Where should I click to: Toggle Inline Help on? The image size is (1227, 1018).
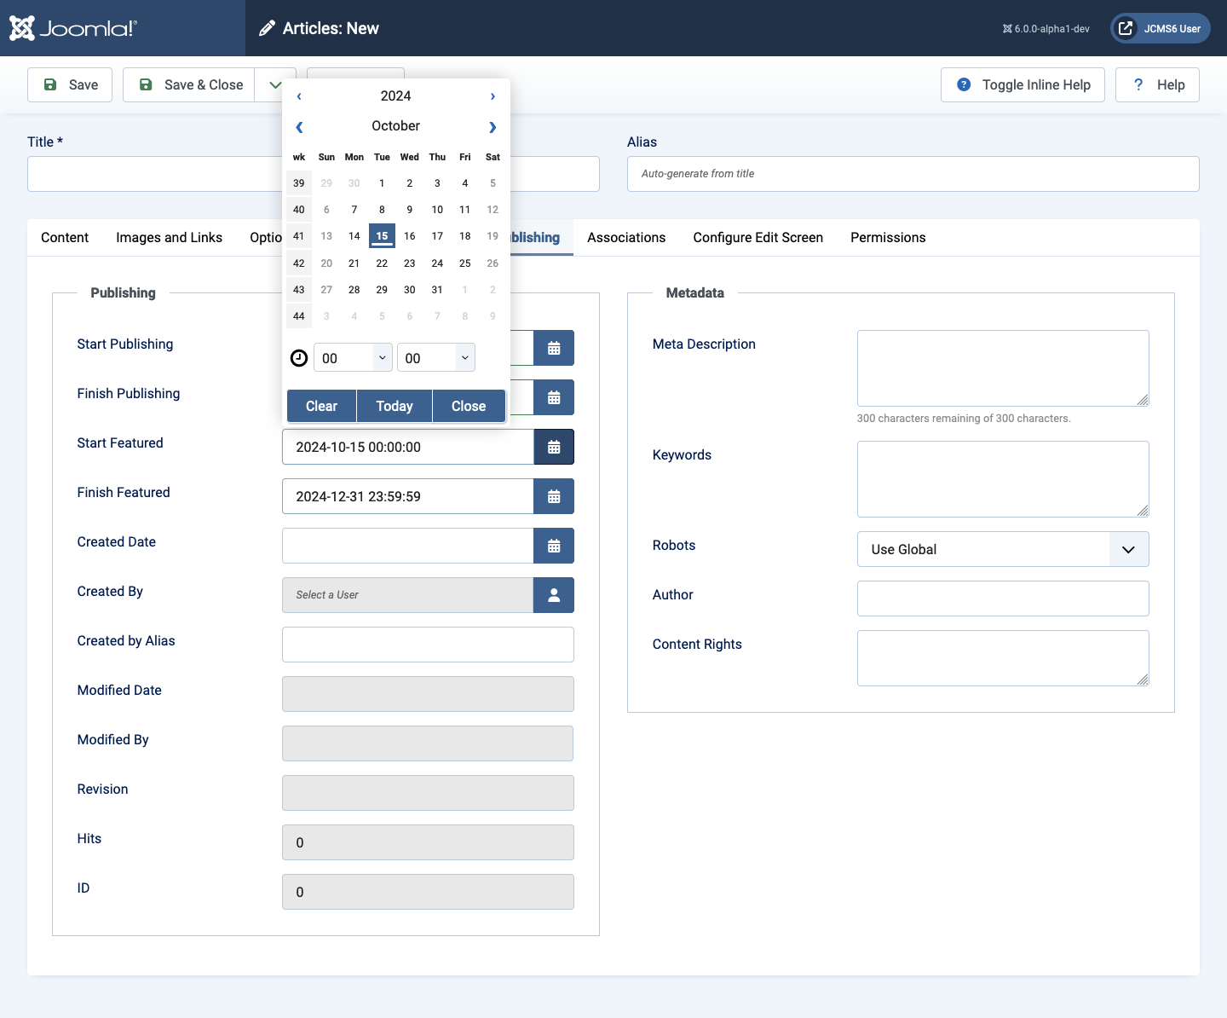click(x=1022, y=85)
